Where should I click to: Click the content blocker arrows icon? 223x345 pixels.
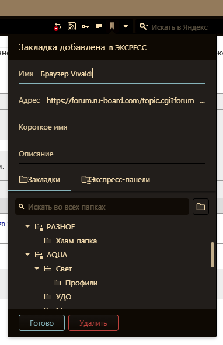tap(58, 26)
